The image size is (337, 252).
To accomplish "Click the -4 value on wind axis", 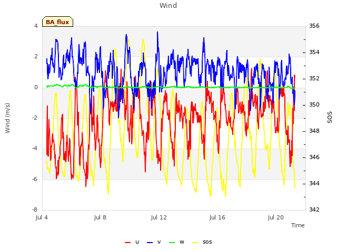I will [x=35, y=148].
